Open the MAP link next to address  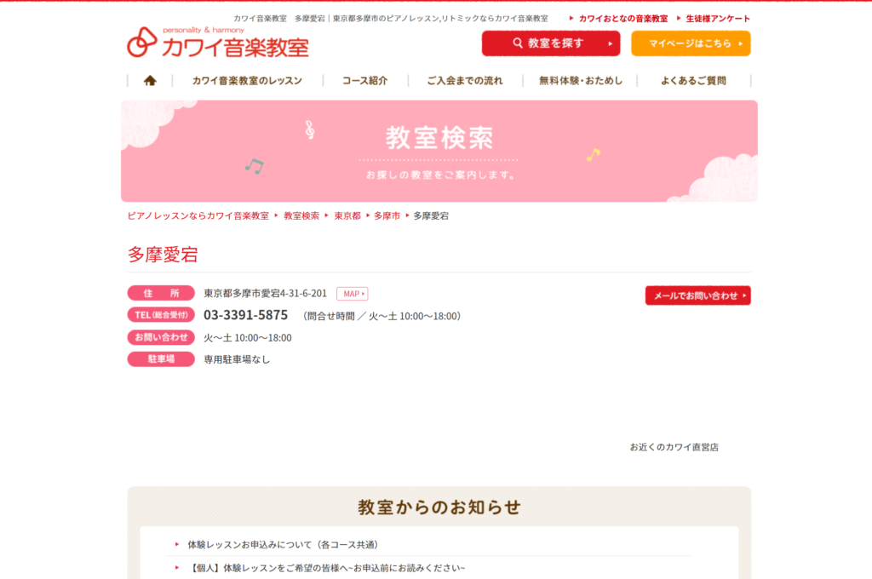[x=352, y=294]
